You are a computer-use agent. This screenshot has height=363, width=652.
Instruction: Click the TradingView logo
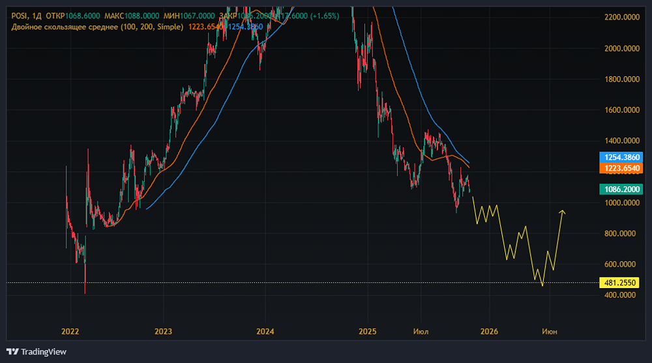tap(37, 352)
